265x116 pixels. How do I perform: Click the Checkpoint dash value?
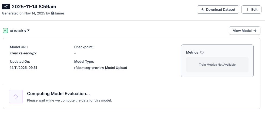pos(75,53)
